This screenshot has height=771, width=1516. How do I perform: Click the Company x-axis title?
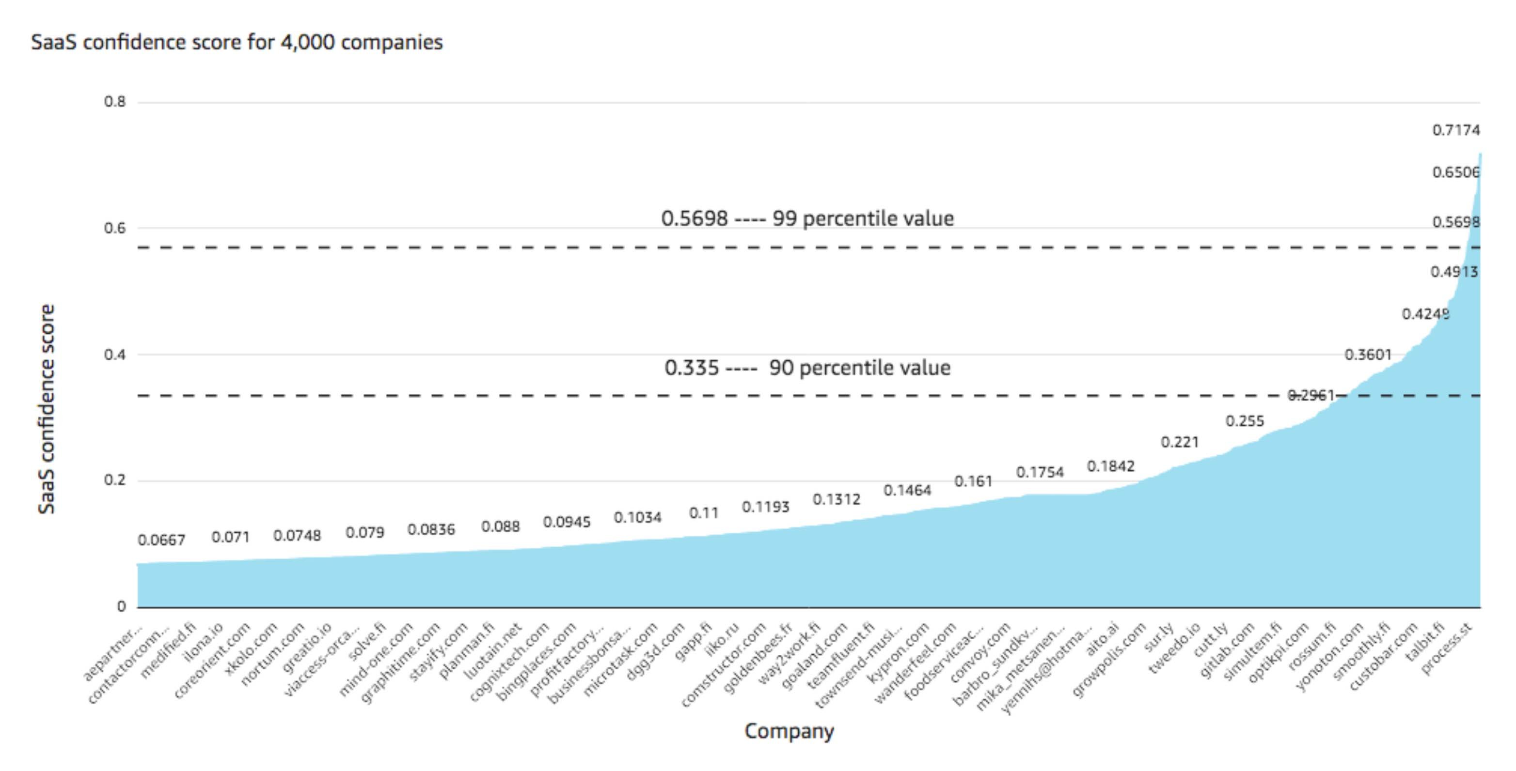tap(789, 731)
